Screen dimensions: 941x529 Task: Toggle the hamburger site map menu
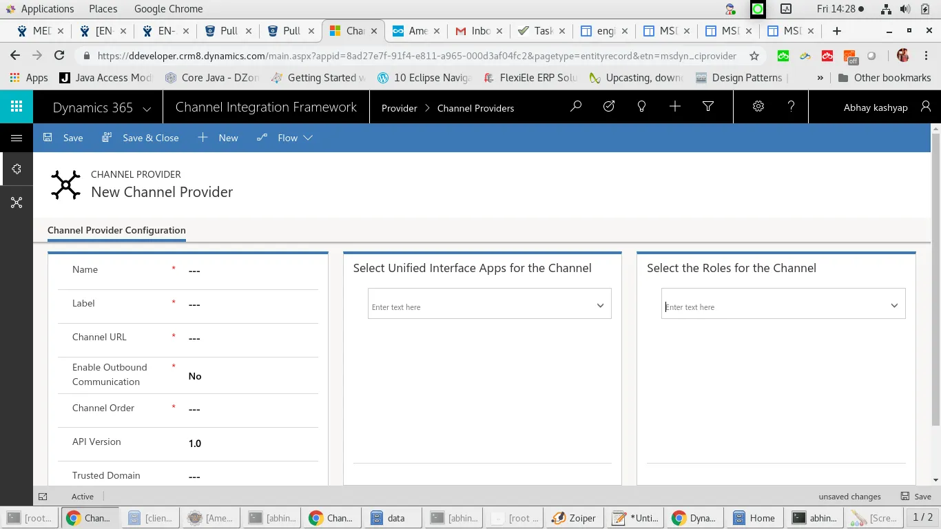17,138
